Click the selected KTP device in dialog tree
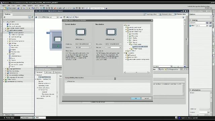The height and width of the screenshot is (121, 215). (140, 47)
